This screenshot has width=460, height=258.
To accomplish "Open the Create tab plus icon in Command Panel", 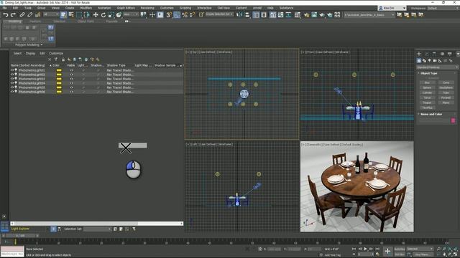I will (419, 54).
